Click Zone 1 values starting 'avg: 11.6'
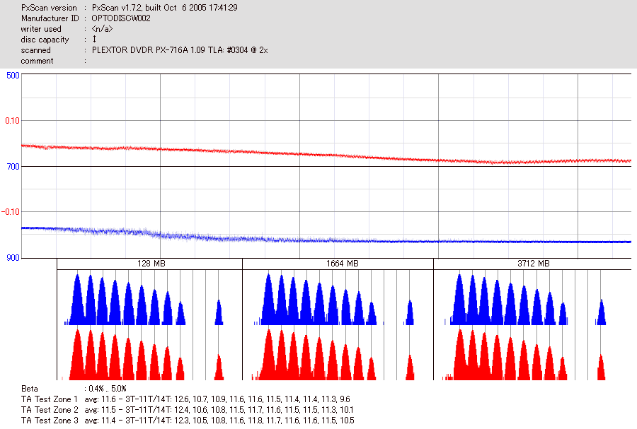Viewport: 637px width, 429px height. (217, 399)
